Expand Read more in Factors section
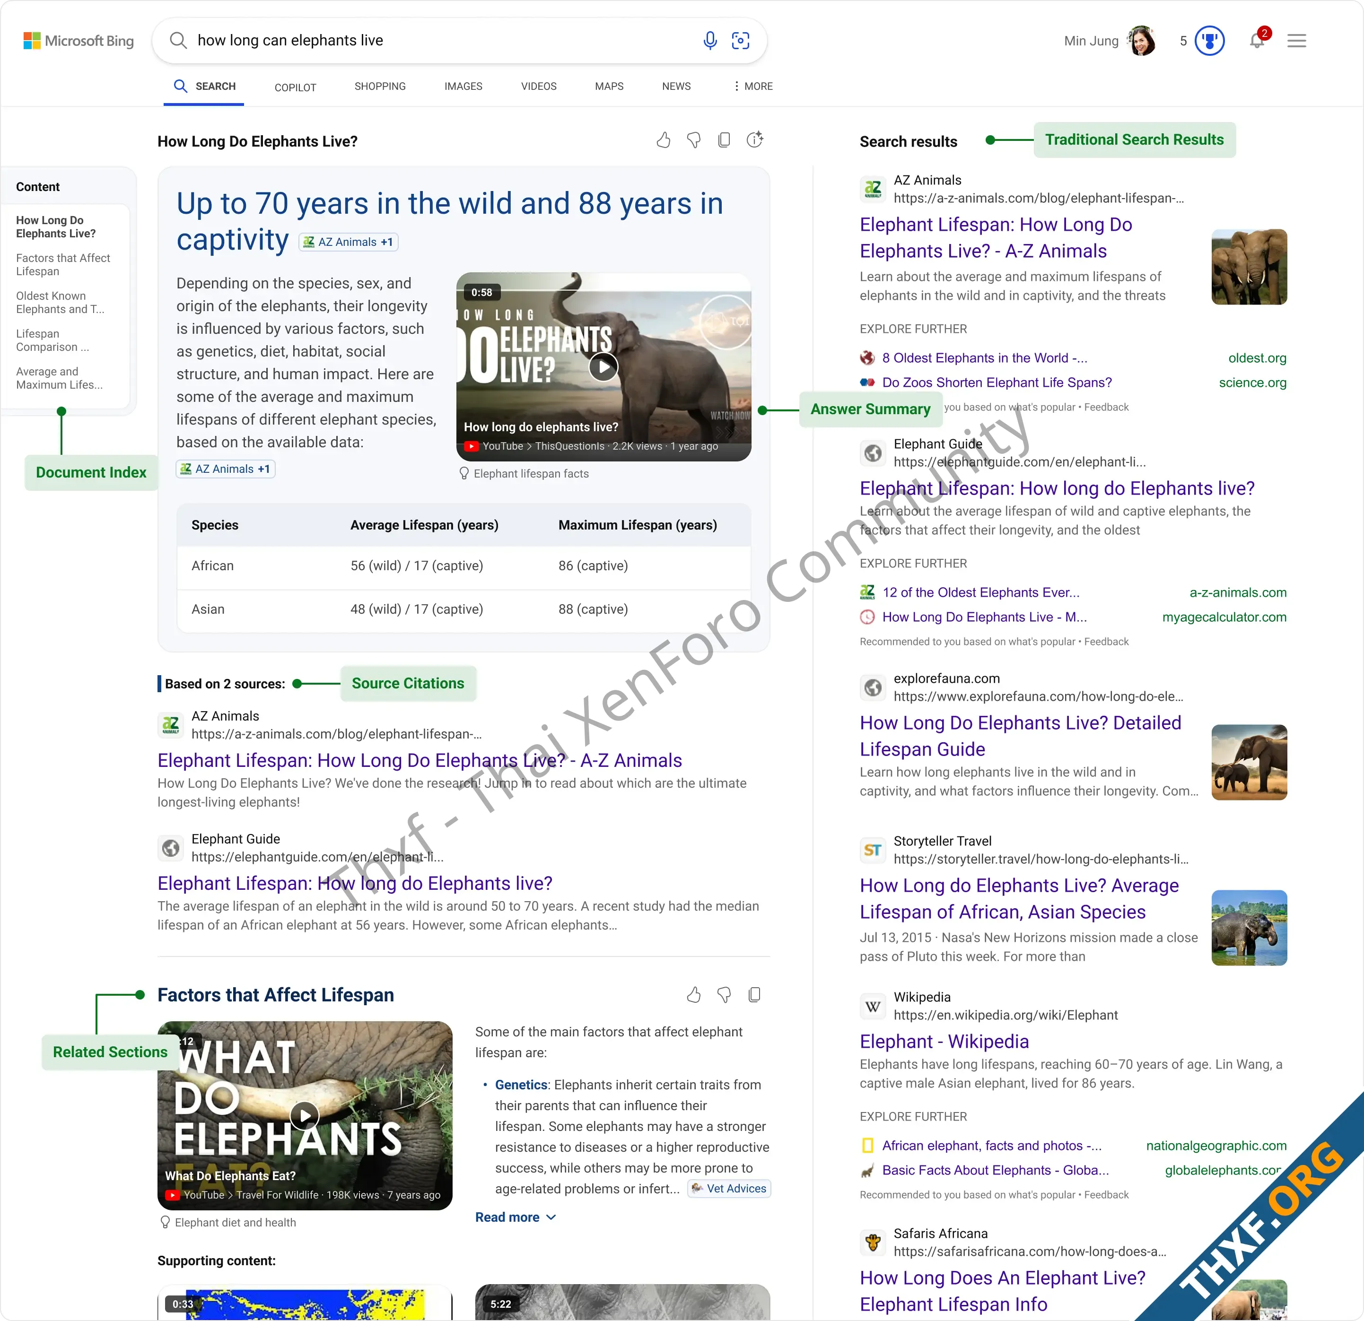Screen dimensions: 1364x1321 tap(516, 1217)
